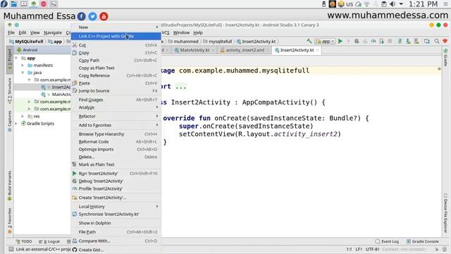This screenshot has width=451, height=254.
Task: Select Delete... in context menu
Action: (116, 157)
